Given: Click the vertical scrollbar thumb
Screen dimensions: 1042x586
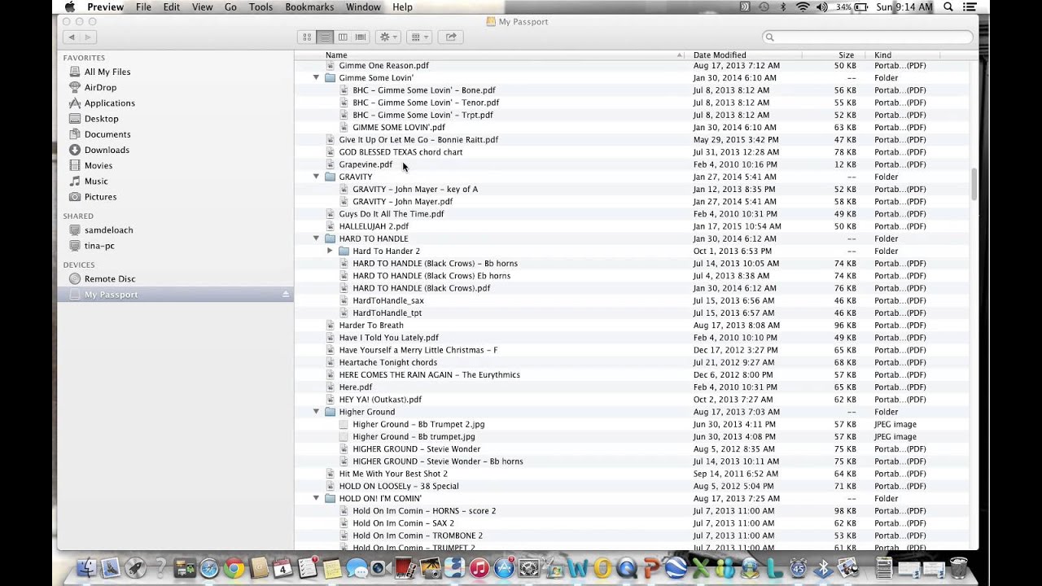Looking at the screenshot, I should 975,184.
